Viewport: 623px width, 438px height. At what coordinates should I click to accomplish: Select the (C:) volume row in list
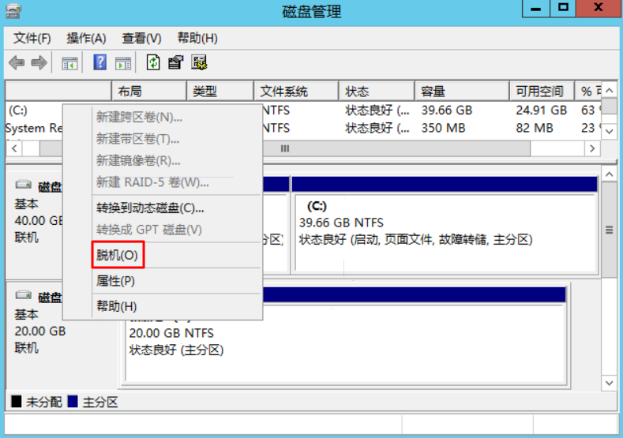pos(302,110)
